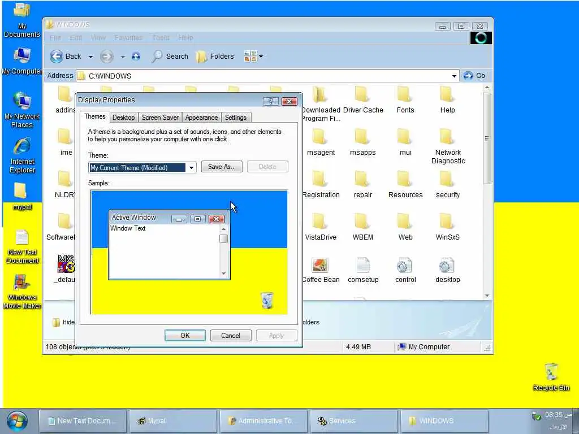This screenshot has width=579, height=434.
Task: Select the msagent folder
Action: coord(321,142)
